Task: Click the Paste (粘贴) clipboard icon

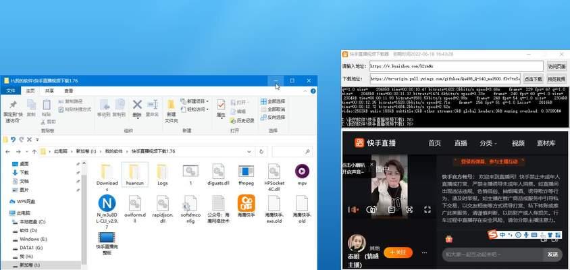Action: click(46, 105)
